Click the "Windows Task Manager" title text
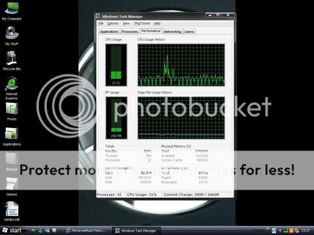 tap(122, 16)
